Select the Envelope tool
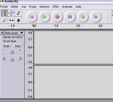This screenshot has width=113, height=102. click(x=12, y=13)
